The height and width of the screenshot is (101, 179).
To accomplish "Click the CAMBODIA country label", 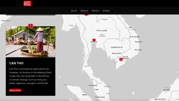I will pos(117,47).
